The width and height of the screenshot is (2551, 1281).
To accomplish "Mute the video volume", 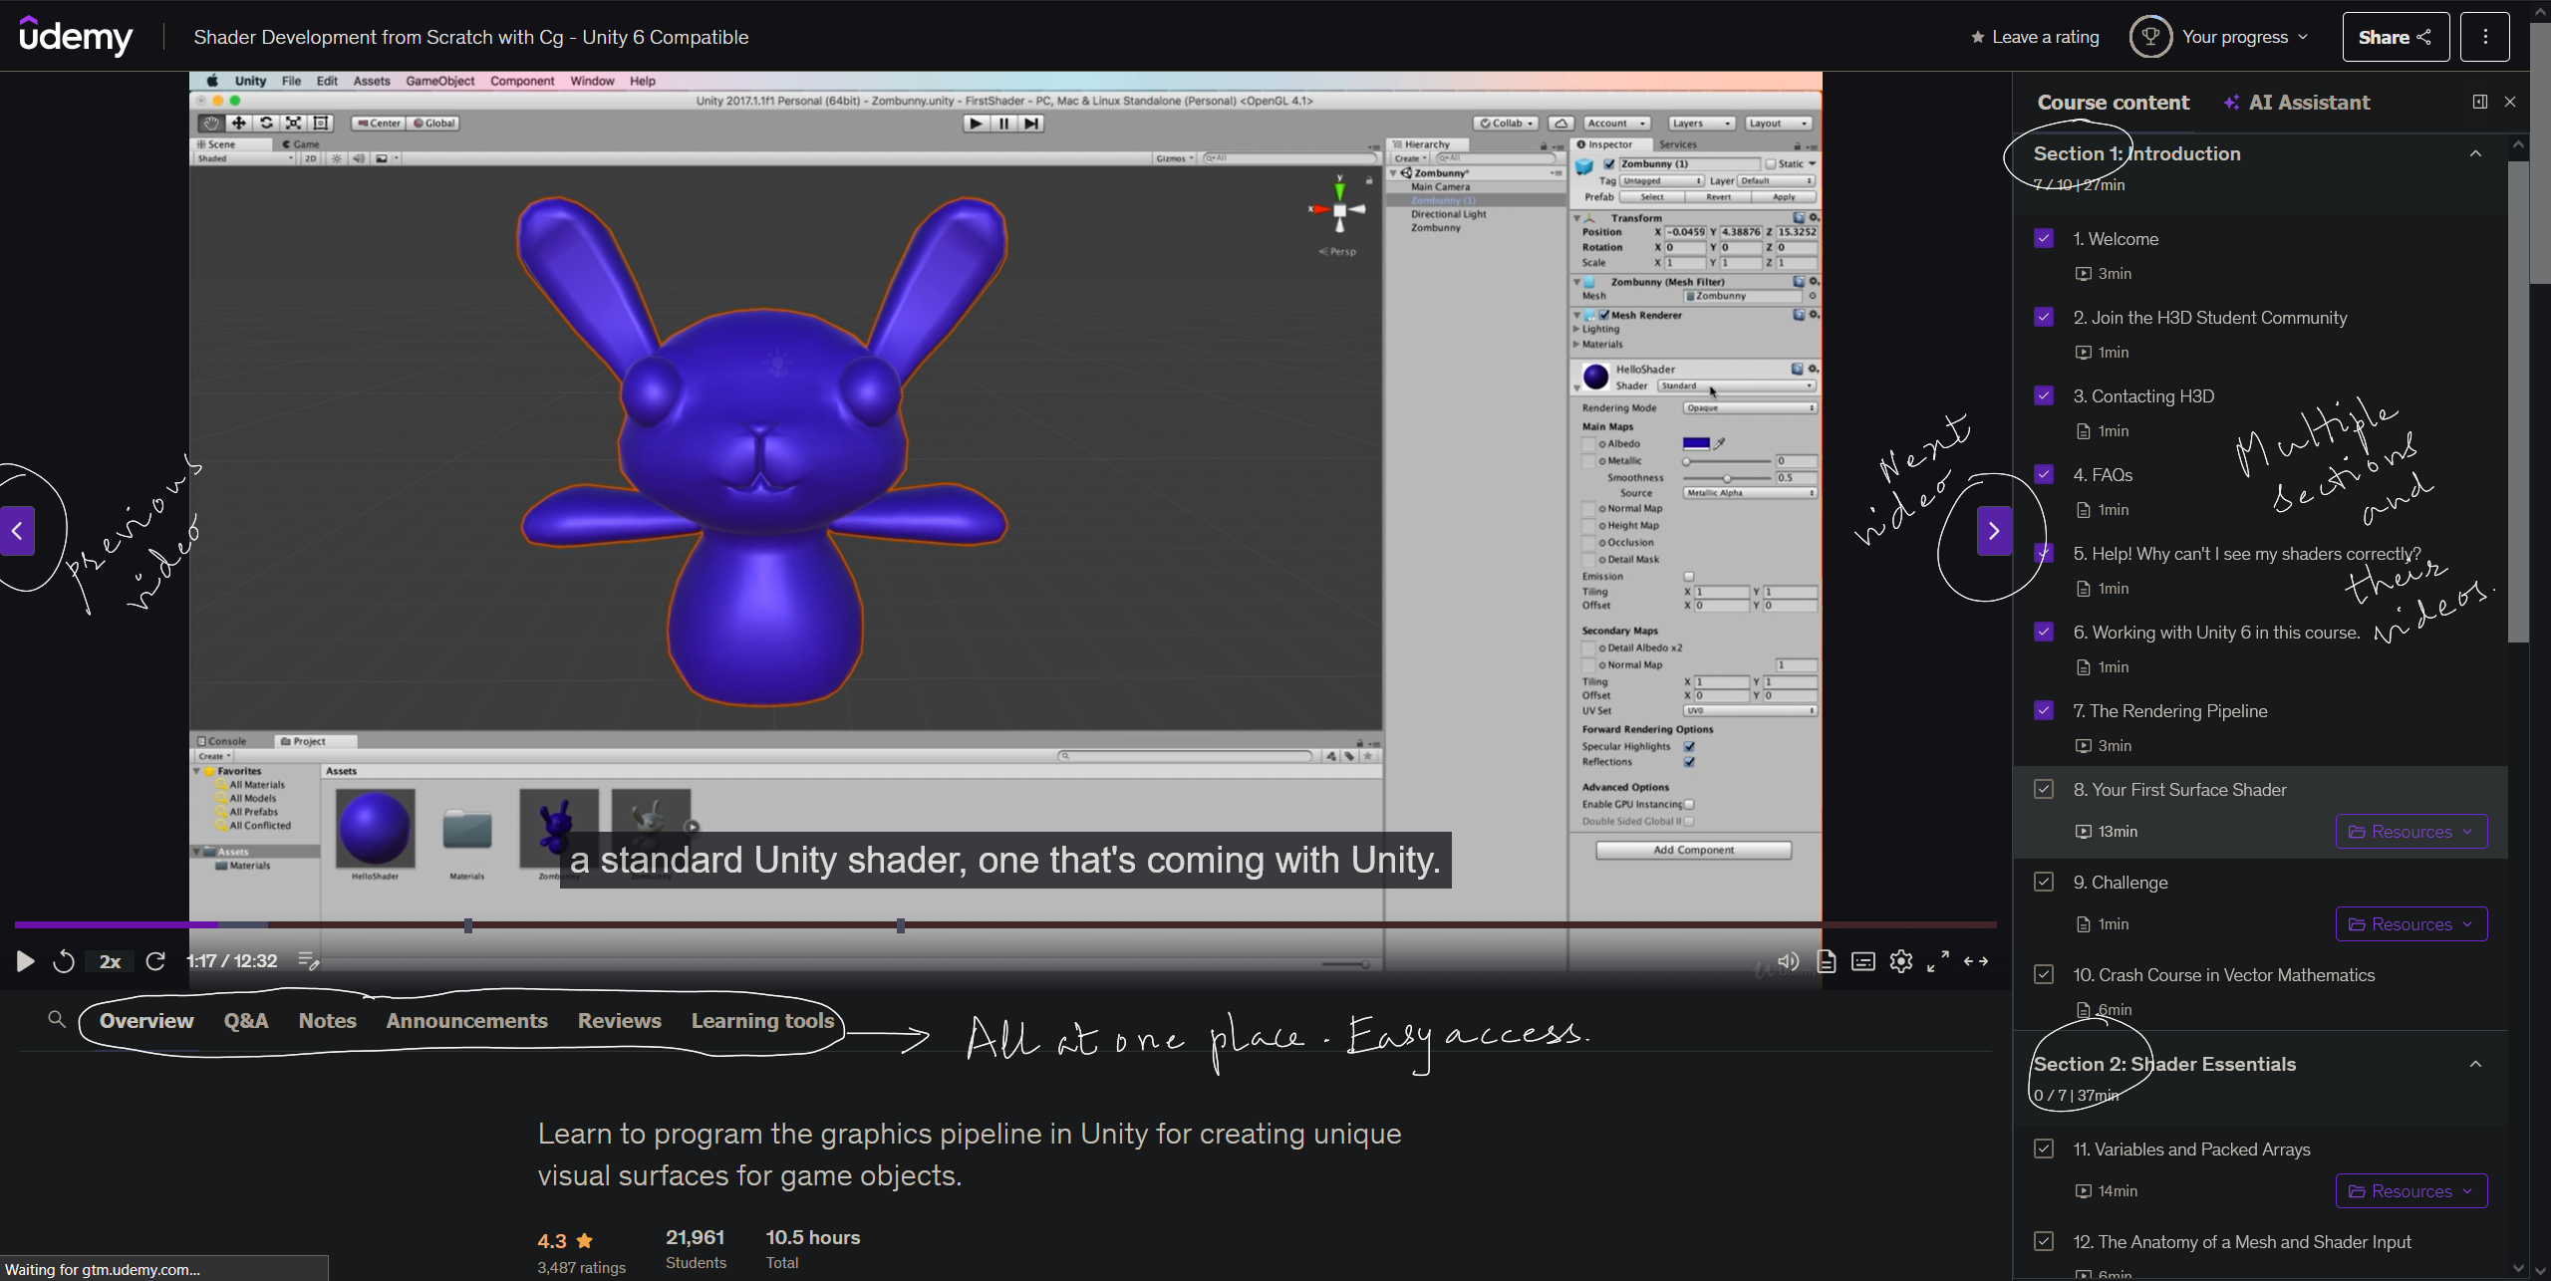I will (1789, 961).
